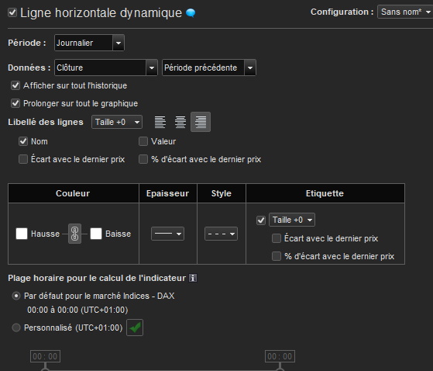
Task: Uncheck the Etiquette enable checkbox
Action: (261, 220)
